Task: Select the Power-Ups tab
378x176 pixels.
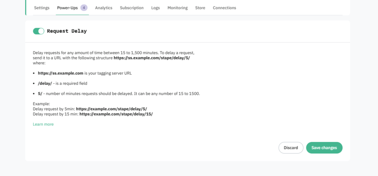Action: point(67,8)
